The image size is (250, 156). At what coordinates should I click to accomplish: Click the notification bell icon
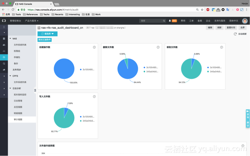[x=170, y=21]
